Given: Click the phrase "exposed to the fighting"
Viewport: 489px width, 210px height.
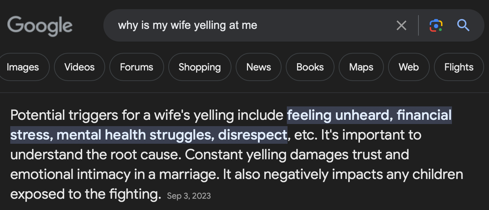Looking at the screenshot, I should 85,194.
